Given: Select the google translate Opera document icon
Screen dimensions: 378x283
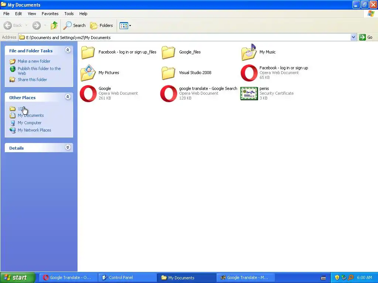Looking at the screenshot, I should click(168, 93).
